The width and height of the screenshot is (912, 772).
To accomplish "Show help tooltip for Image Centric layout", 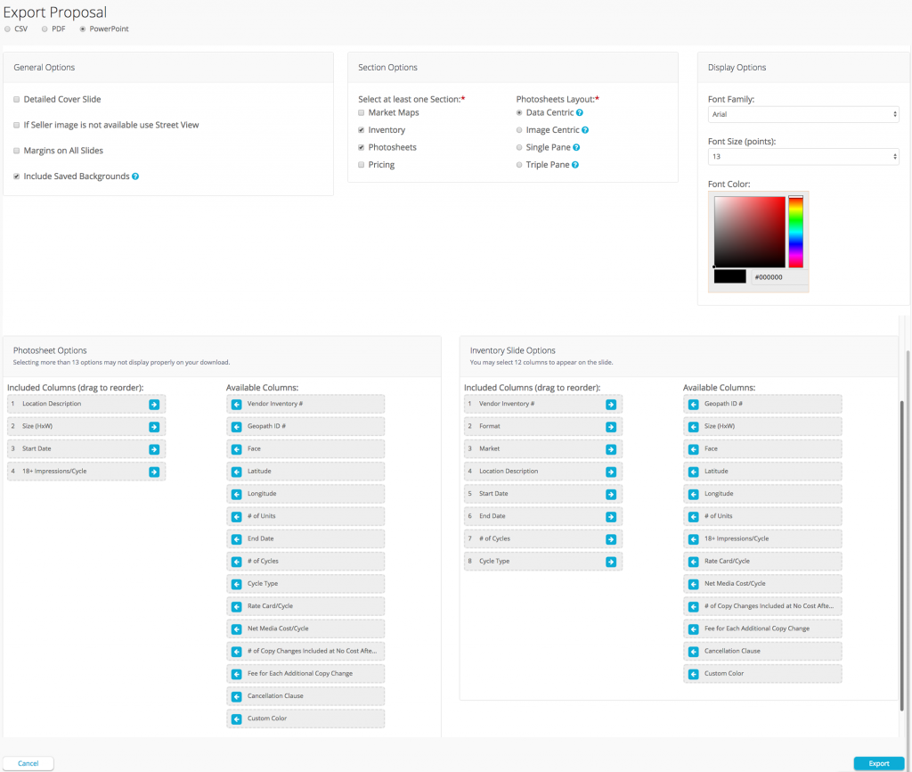I will 585,130.
